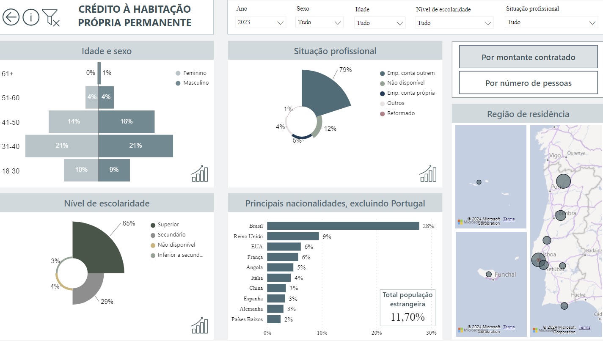Image resolution: width=603 pixels, height=341 pixels.
Task: Open Terms link on Madeira map
Action: pyautogui.click(x=509, y=327)
